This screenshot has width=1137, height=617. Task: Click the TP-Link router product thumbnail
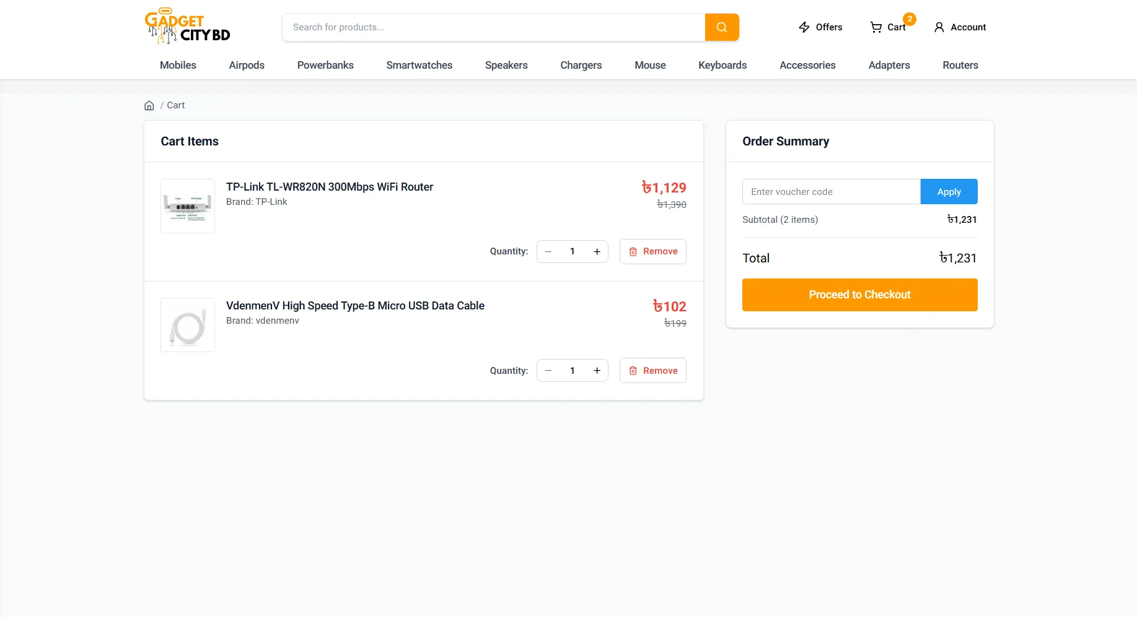[x=187, y=206]
